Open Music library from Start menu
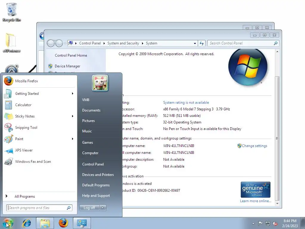This screenshot has width=305, height=229. tap(87, 131)
